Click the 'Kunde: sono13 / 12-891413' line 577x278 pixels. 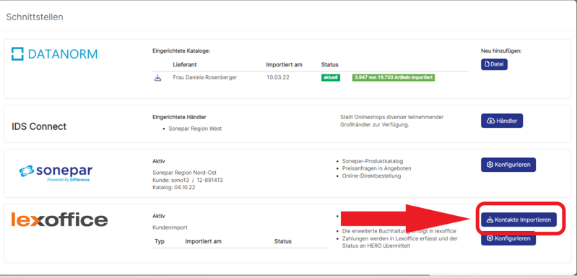(188, 180)
